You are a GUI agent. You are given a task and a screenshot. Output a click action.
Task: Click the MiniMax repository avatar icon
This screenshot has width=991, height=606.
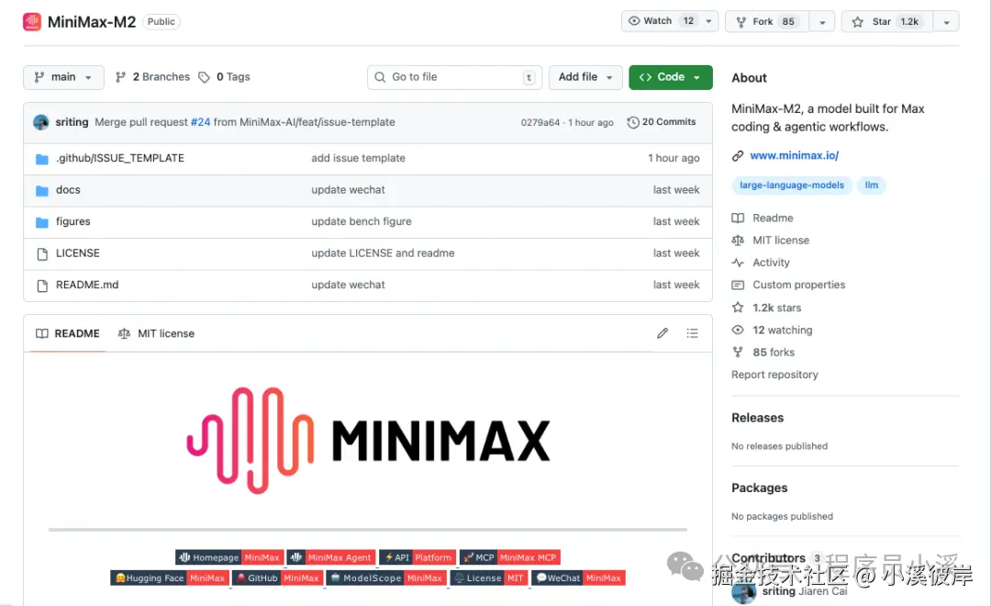point(32,21)
